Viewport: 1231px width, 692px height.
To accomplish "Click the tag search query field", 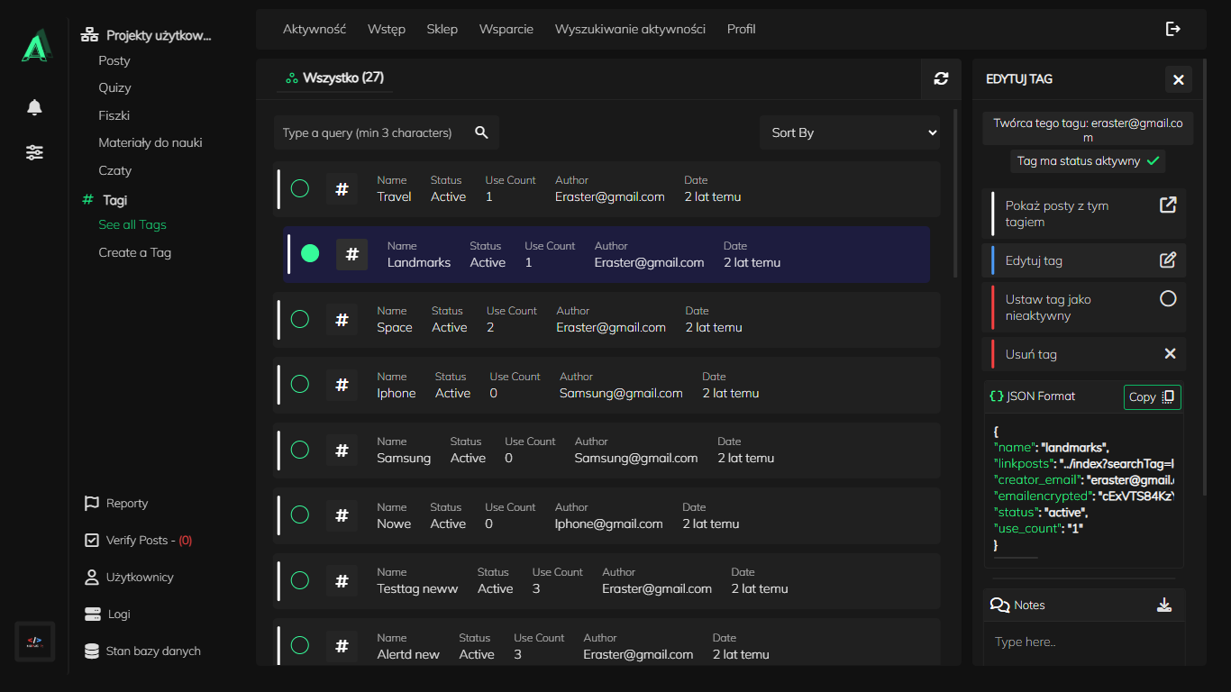I will pos(371,132).
